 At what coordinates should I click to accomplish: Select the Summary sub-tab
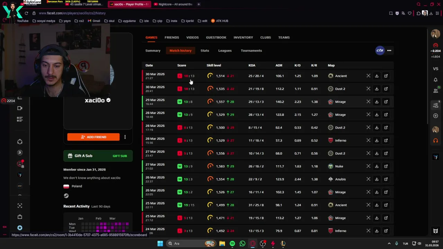(153, 50)
